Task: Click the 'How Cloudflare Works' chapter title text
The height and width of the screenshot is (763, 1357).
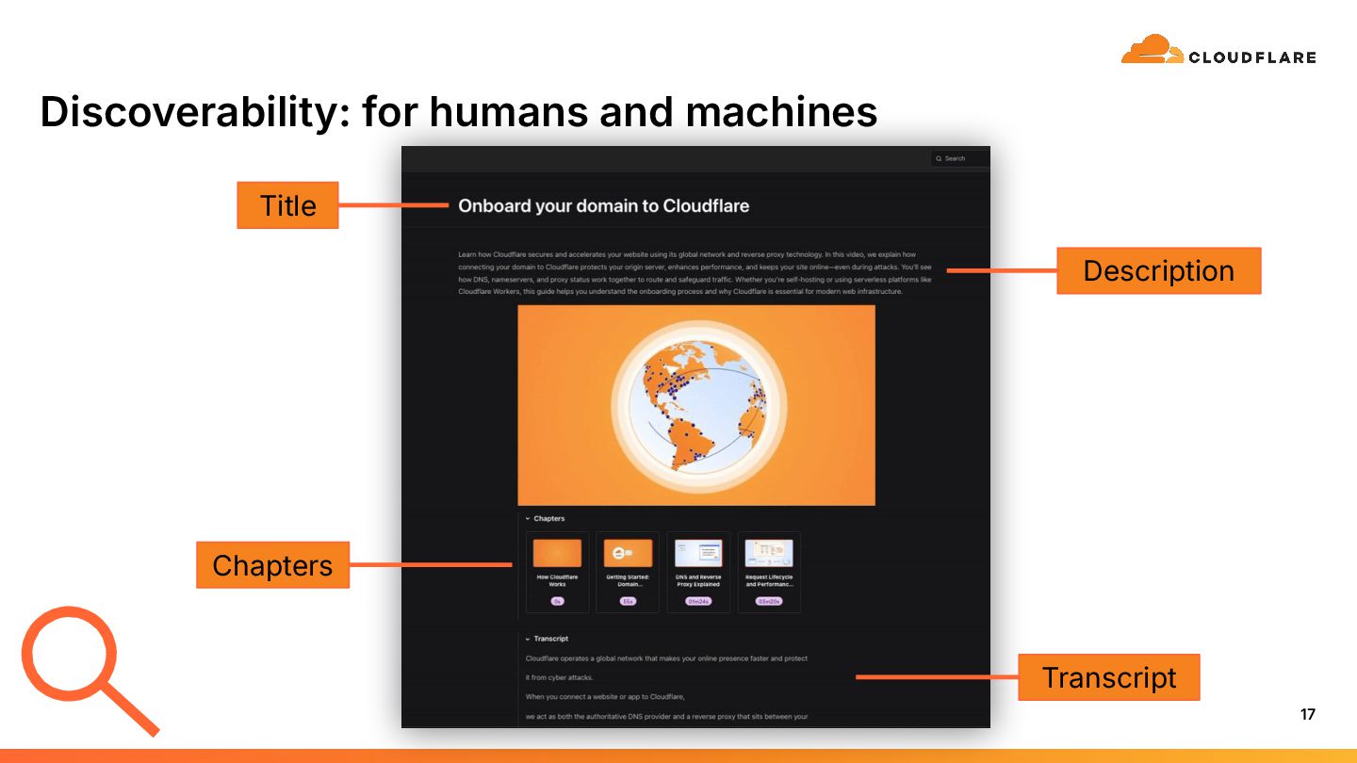Action: 557,580
